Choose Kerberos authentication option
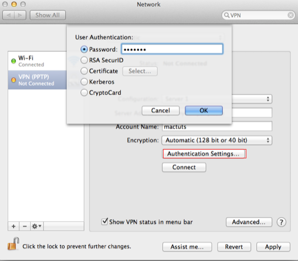This screenshot has height=261, width=298. [84, 82]
